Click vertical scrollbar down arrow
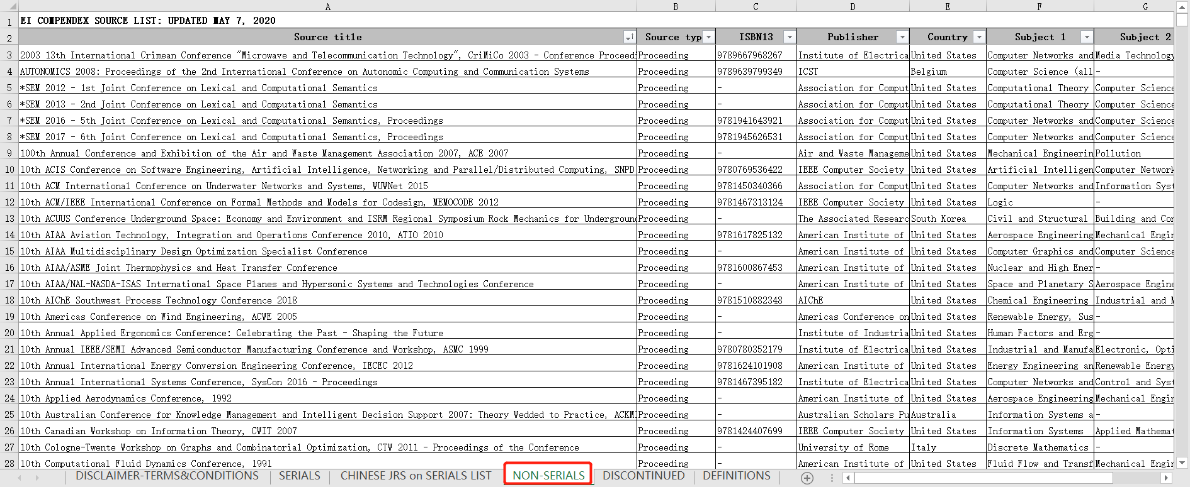 point(1182,463)
